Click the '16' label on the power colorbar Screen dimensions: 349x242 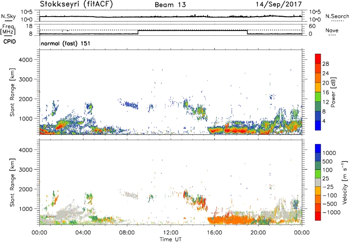[325, 93]
